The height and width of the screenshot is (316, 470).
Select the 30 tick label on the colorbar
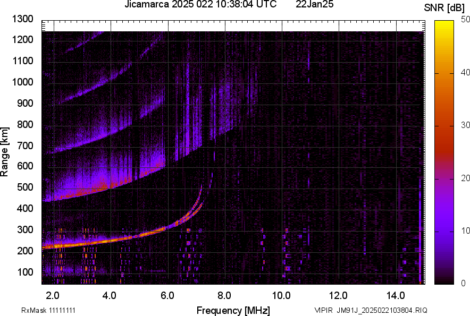[x=466, y=125]
